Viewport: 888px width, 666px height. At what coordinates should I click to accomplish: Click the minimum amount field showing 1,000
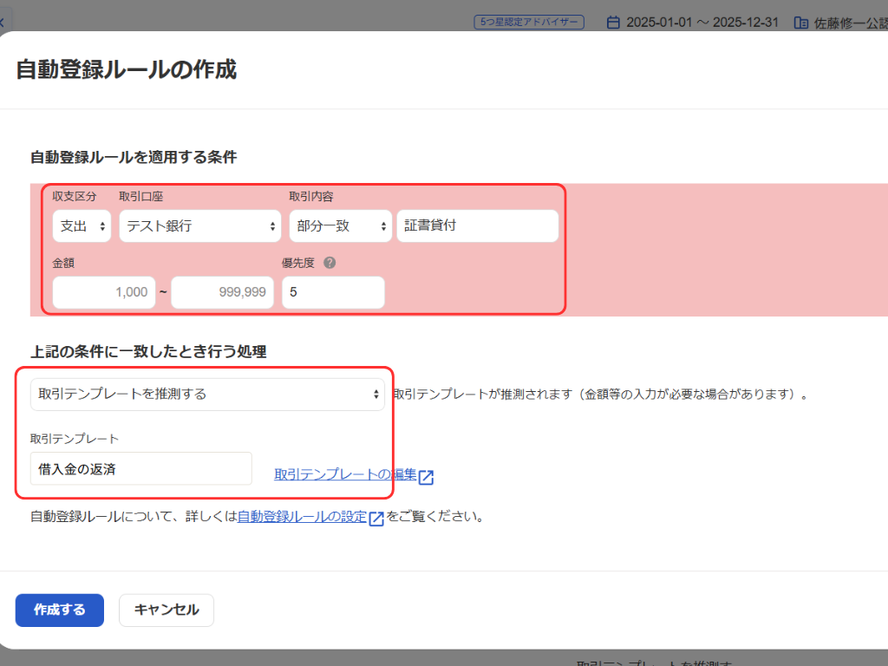(x=104, y=292)
